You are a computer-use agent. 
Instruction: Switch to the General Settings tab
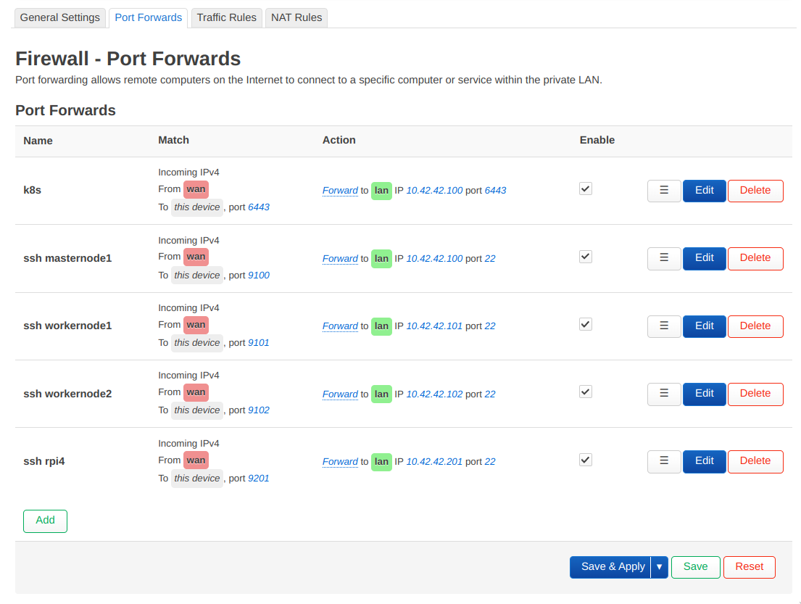[60, 17]
